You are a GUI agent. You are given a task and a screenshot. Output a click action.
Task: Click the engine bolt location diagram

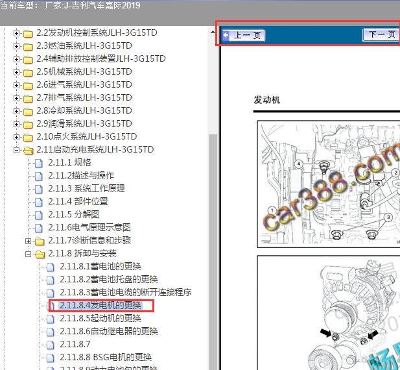329,184
